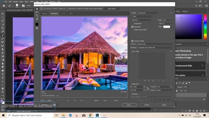Image resolution: width=209 pixels, height=118 pixels.
Task: Open the Image menu
Action: click(15, 2)
